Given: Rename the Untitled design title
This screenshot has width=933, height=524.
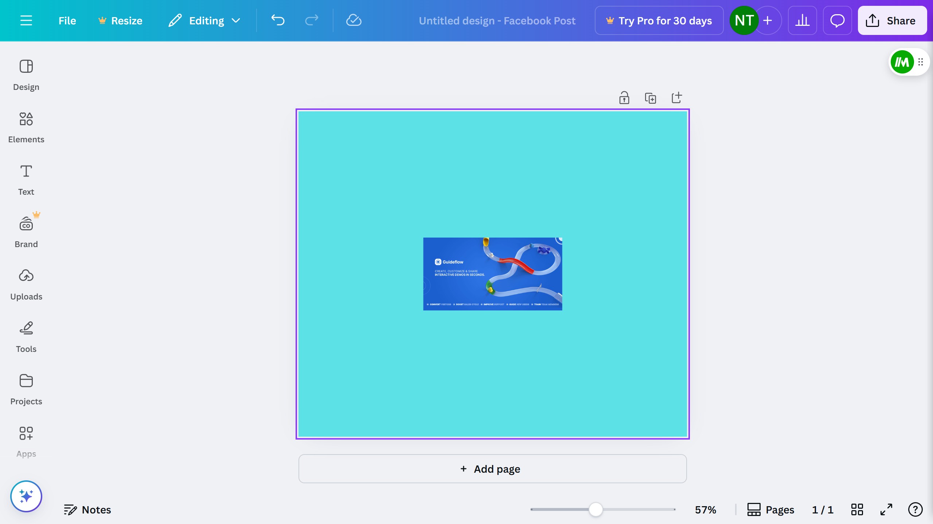Looking at the screenshot, I should (497, 20).
